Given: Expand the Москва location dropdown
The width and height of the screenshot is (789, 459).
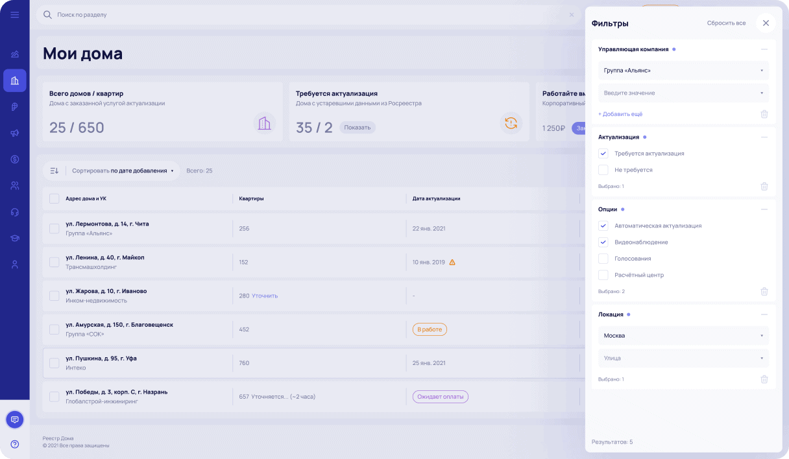Looking at the screenshot, I should 683,336.
